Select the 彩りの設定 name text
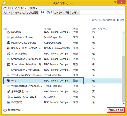 pyautogui.click(x=17, y=102)
